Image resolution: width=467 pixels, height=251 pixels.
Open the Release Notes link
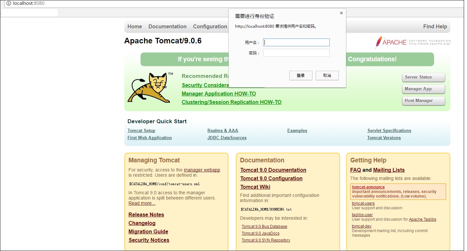(146, 215)
